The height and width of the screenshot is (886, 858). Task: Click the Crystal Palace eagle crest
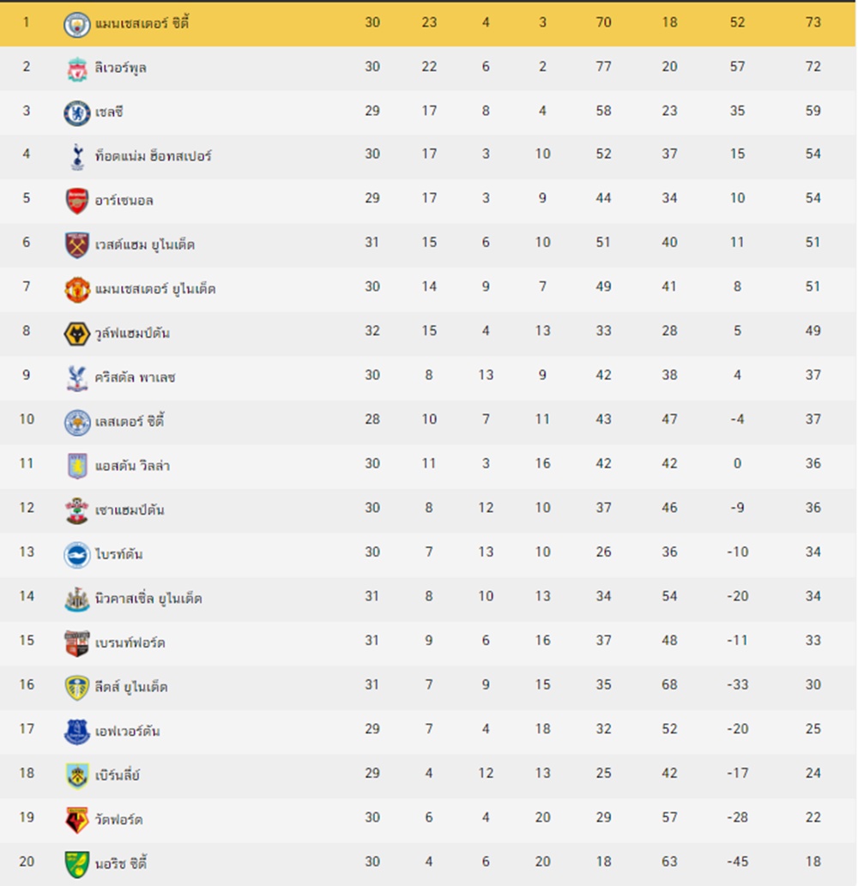coord(77,378)
